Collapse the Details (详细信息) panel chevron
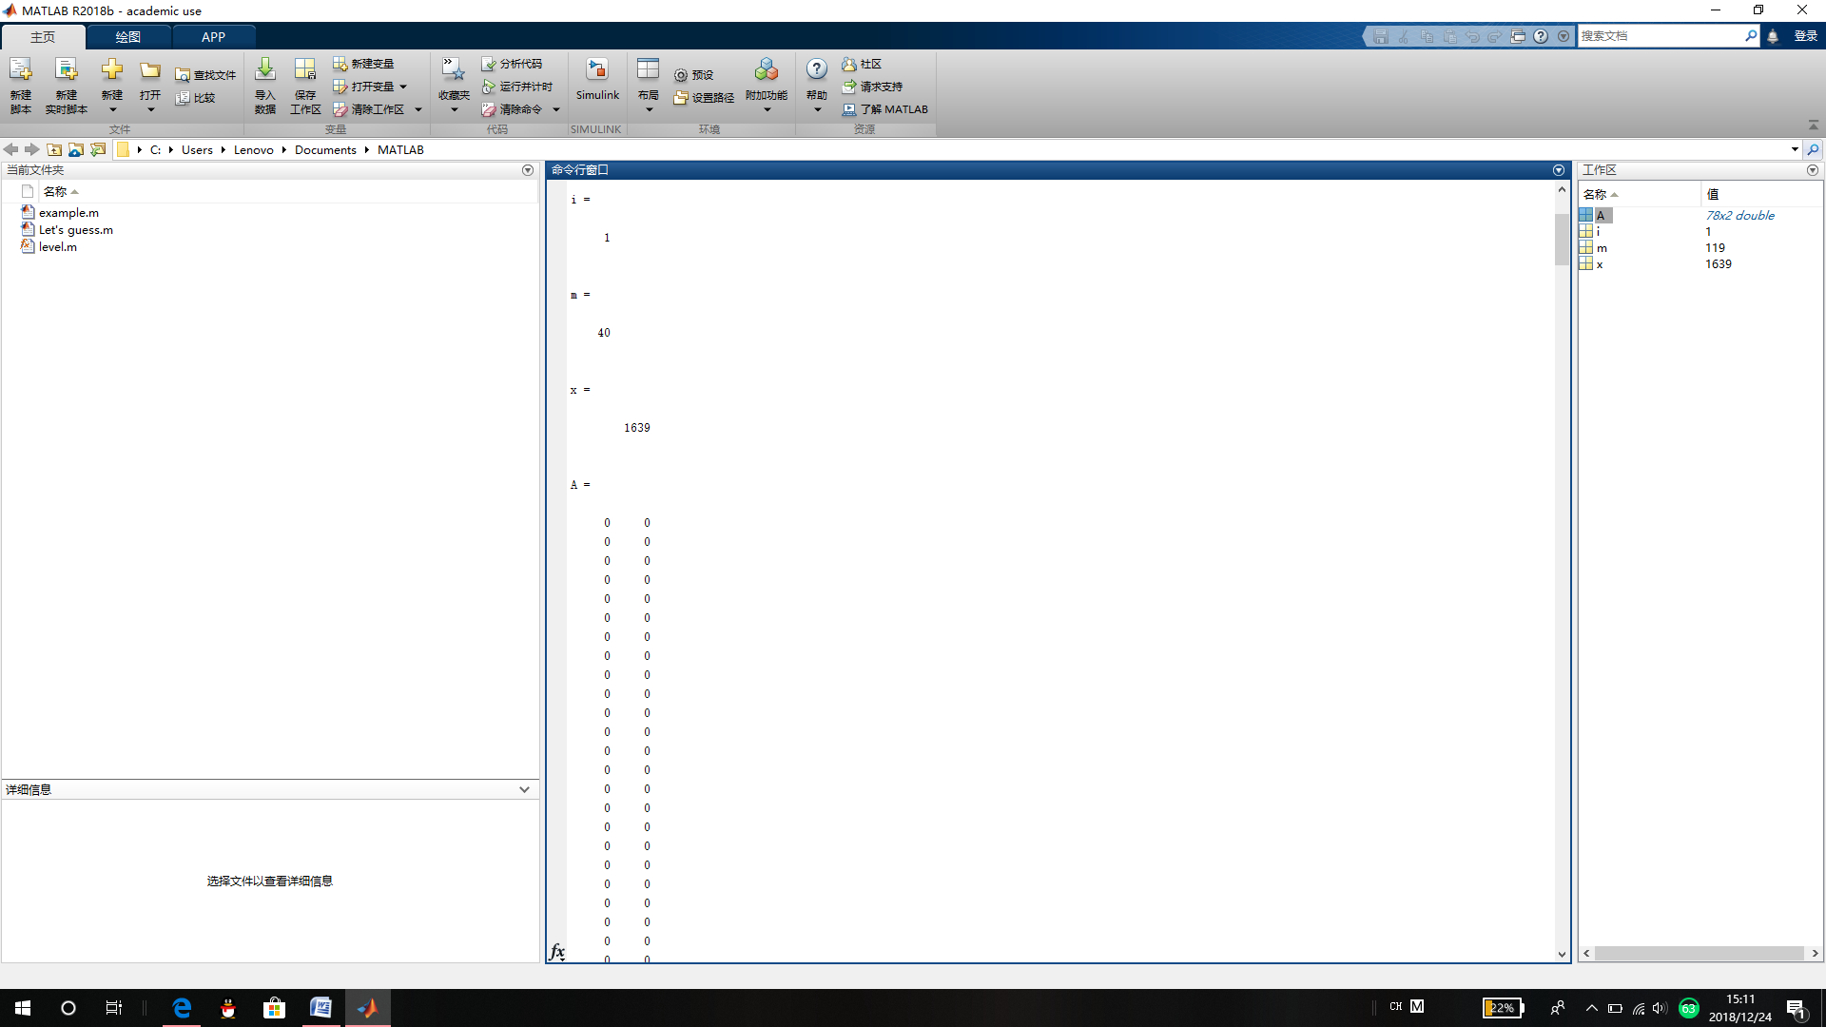Screen dimensions: 1826x1027 tap(524, 789)
